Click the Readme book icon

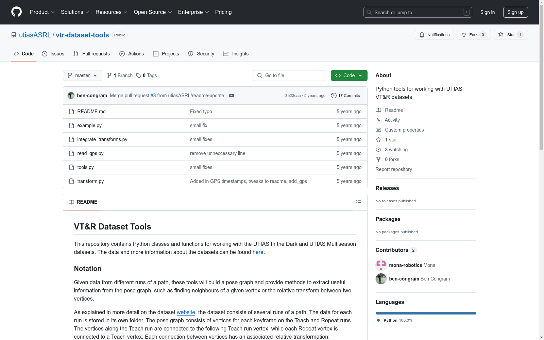(x=378, y=110)
